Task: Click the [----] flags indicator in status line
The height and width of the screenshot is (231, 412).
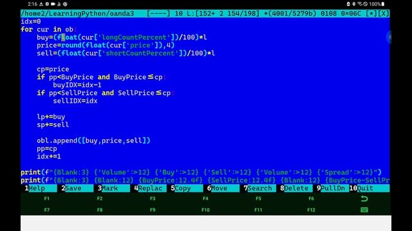Action: tap(158, 13)
